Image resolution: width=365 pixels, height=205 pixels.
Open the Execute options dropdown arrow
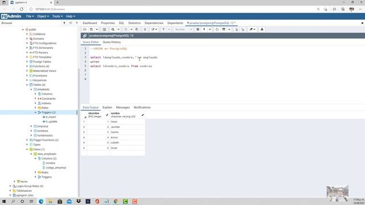coord(210,30)
